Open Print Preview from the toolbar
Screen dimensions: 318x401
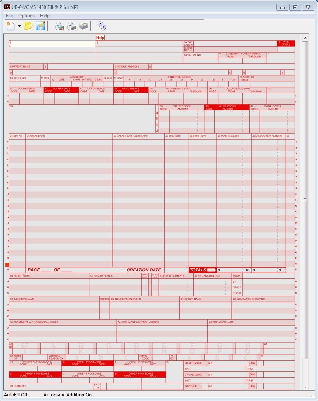59,26
